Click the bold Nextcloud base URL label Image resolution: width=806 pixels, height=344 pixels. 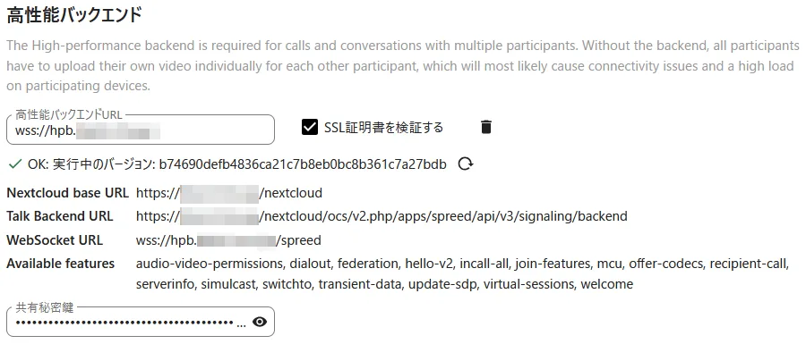[67, 193]
